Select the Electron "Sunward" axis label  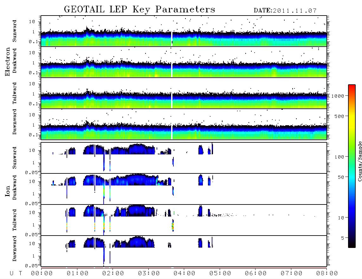[15, 31]
